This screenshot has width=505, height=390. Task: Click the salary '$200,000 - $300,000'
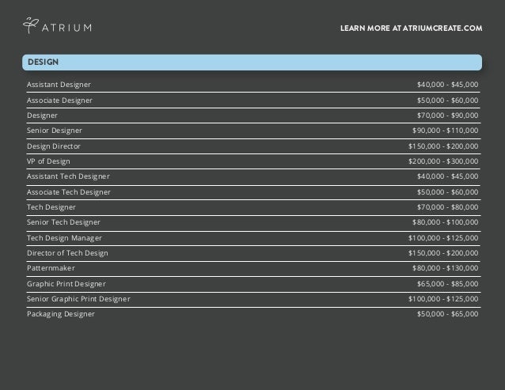[443, 161]
